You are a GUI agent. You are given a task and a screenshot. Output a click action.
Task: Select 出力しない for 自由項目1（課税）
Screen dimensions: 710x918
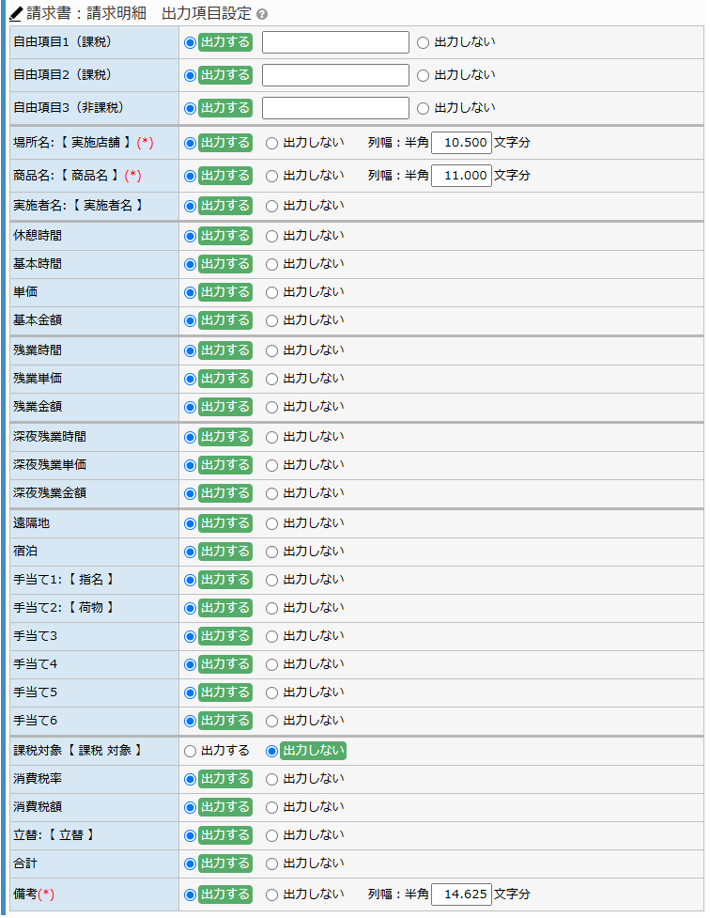[424, 42]
